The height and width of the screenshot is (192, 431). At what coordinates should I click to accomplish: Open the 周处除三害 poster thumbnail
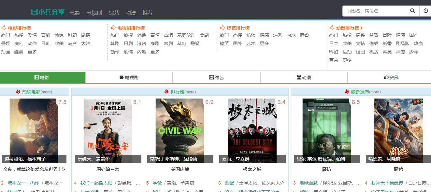[x=108, y=131]
